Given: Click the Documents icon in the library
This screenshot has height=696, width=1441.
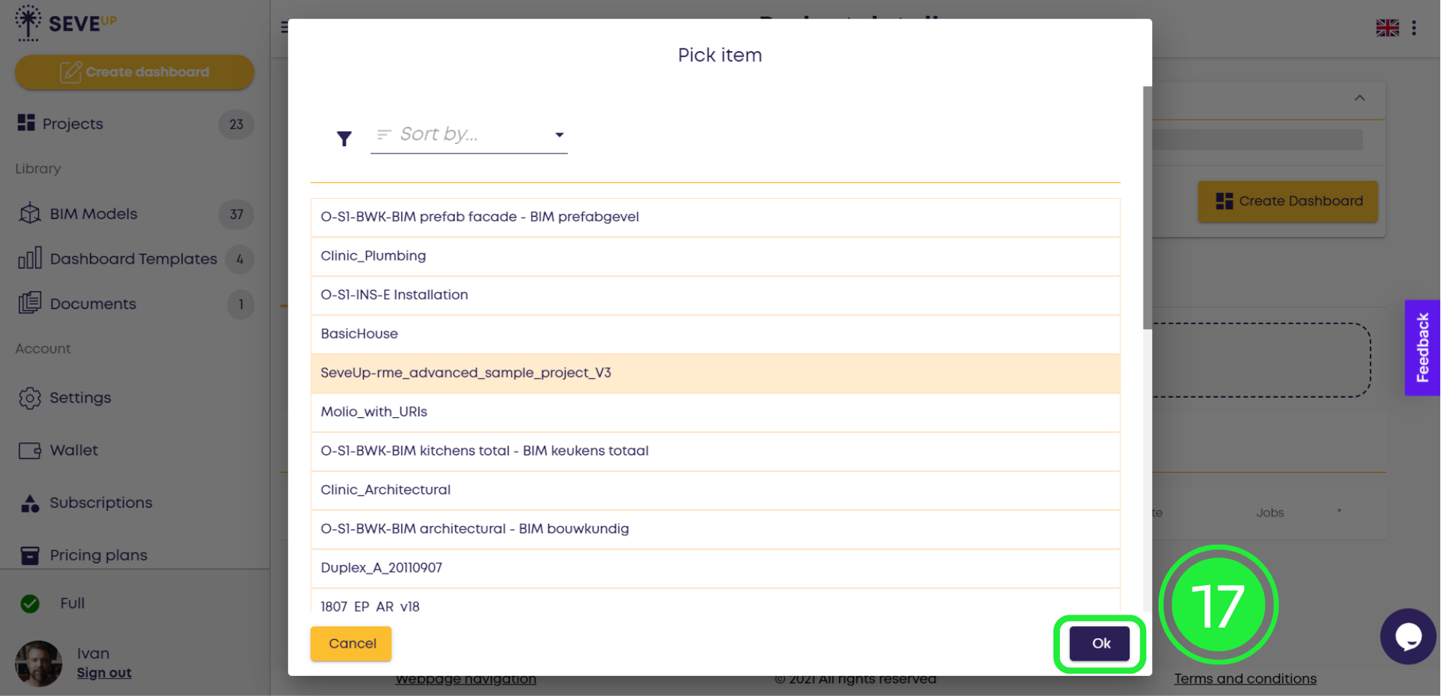Looking at the screenshot, I should (29, 303).
